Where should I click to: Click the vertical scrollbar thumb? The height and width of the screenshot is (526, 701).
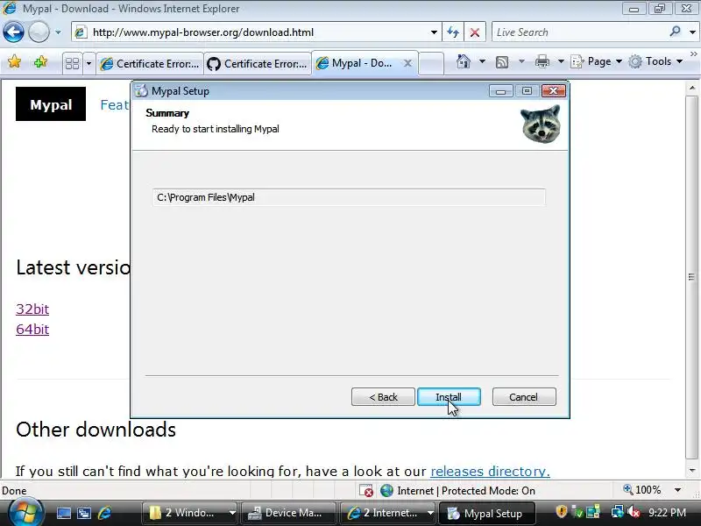tap(692, 277)
